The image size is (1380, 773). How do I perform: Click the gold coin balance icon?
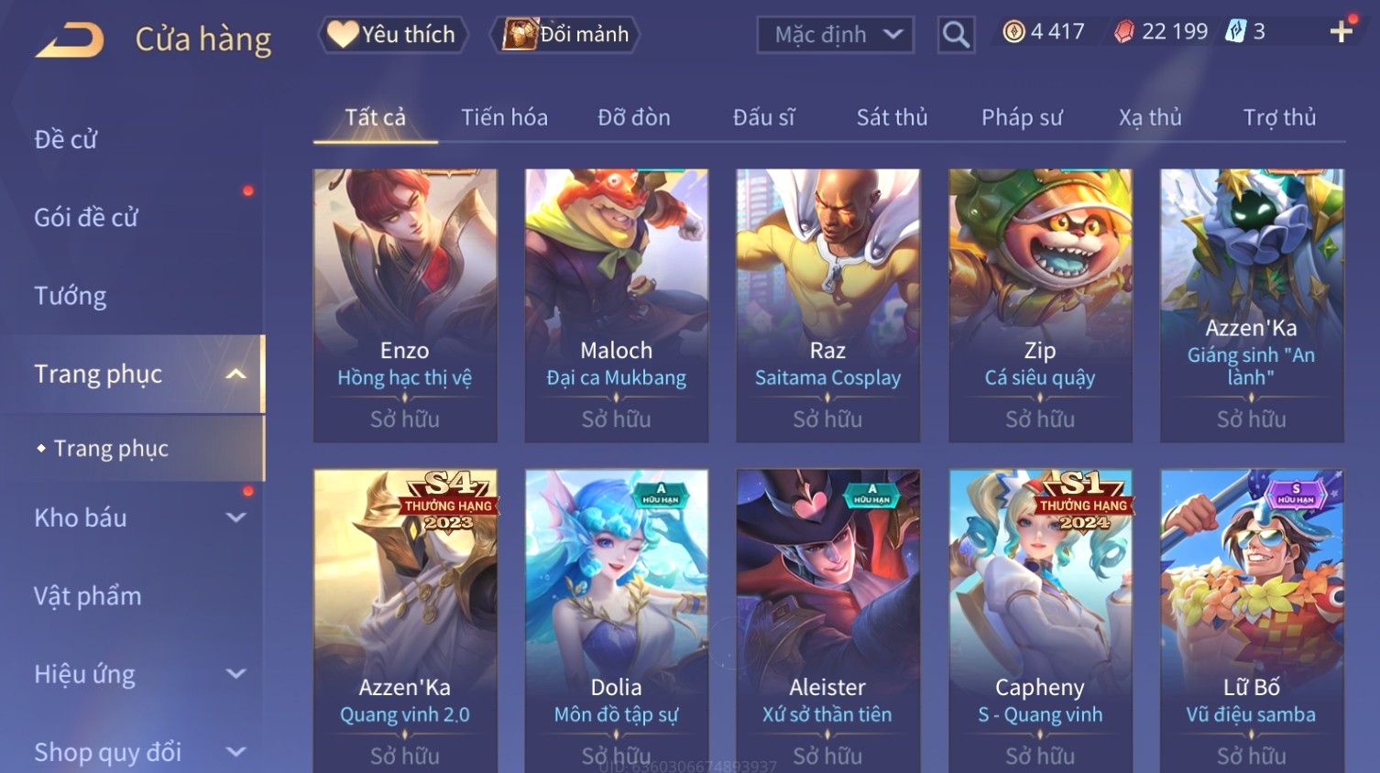click(x=1013, y=32)
